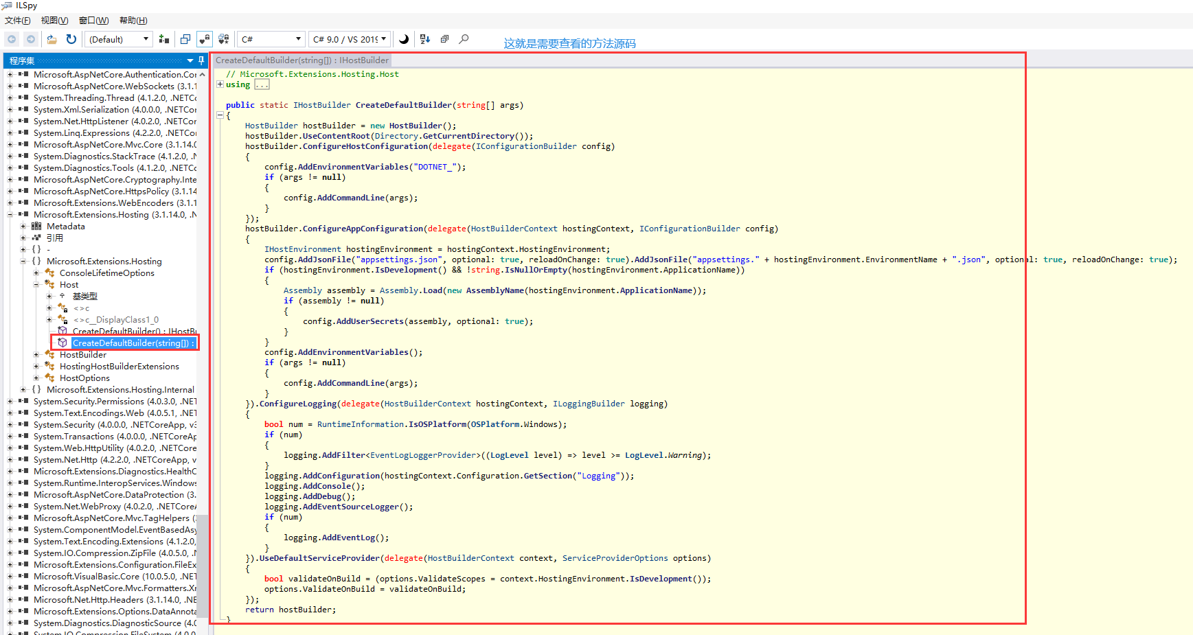This screenshot has height=635, width=1193.
Task: Click the Metadata node table icon
Action: point(36,226)
